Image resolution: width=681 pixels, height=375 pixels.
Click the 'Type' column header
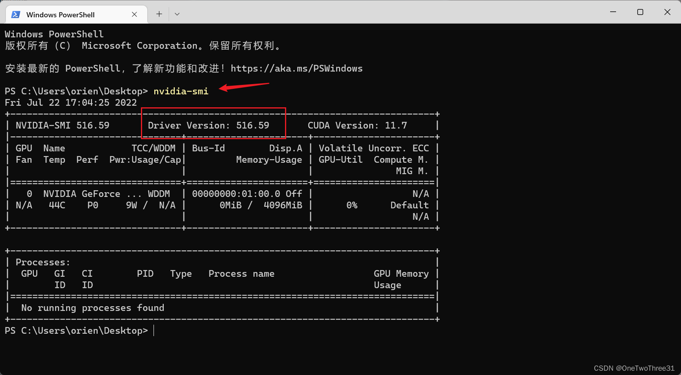point(181,274)
